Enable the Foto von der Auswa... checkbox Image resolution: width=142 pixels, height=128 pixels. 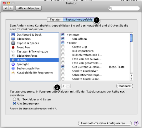coord(63,59)
